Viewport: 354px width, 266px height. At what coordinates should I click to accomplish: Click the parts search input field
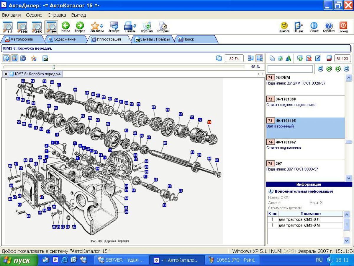pyautogui.click(x=290, y=69)
